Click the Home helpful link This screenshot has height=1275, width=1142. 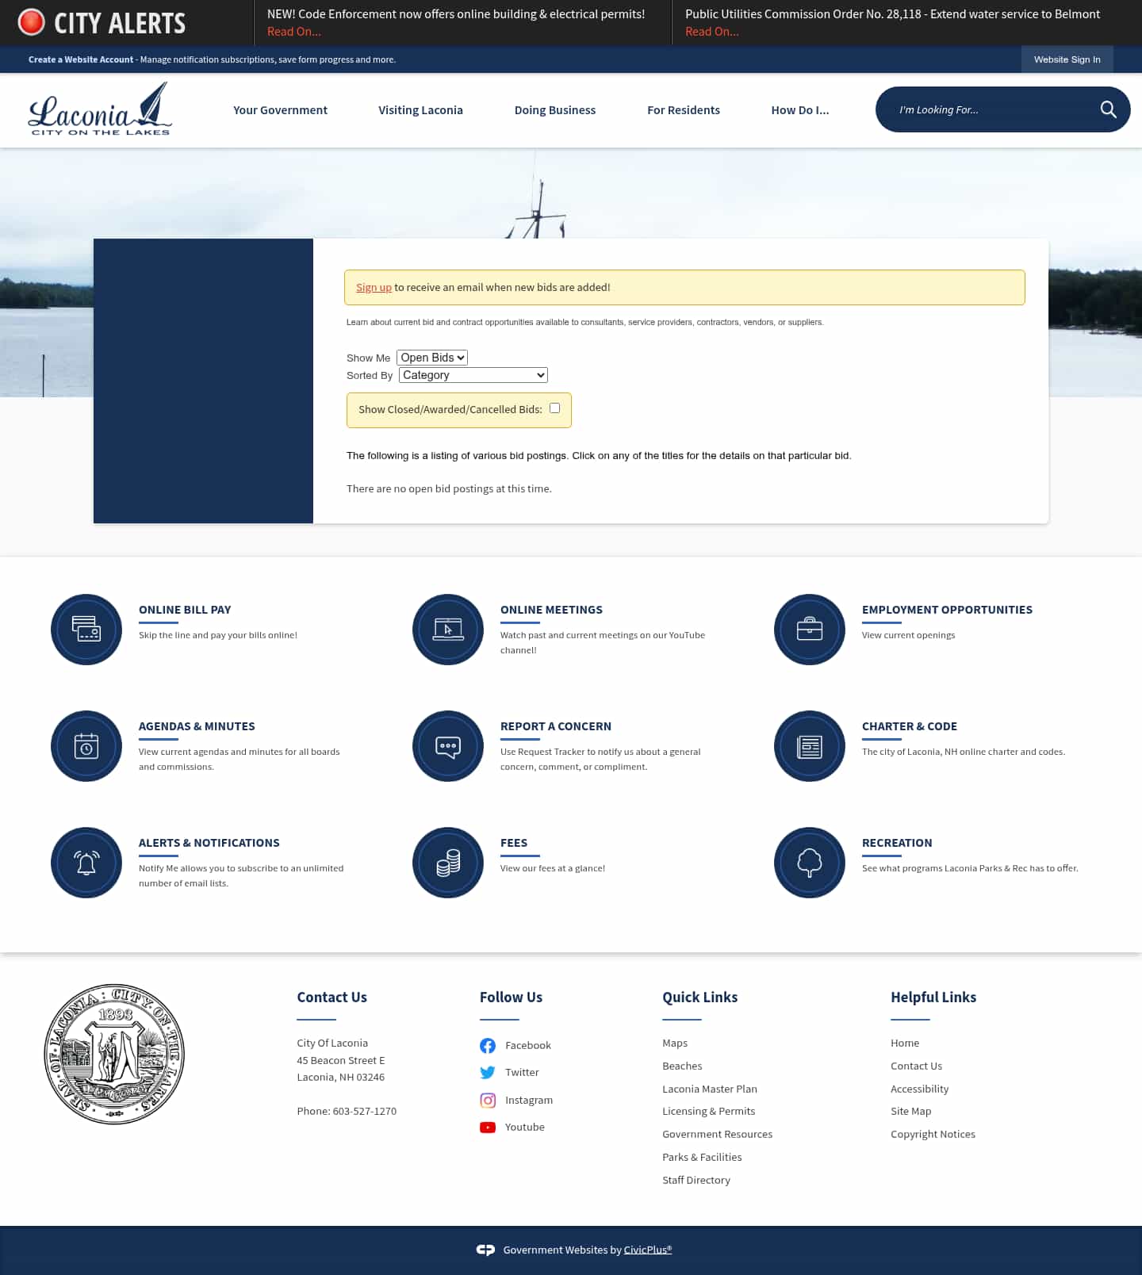(x=905, y=1043)
